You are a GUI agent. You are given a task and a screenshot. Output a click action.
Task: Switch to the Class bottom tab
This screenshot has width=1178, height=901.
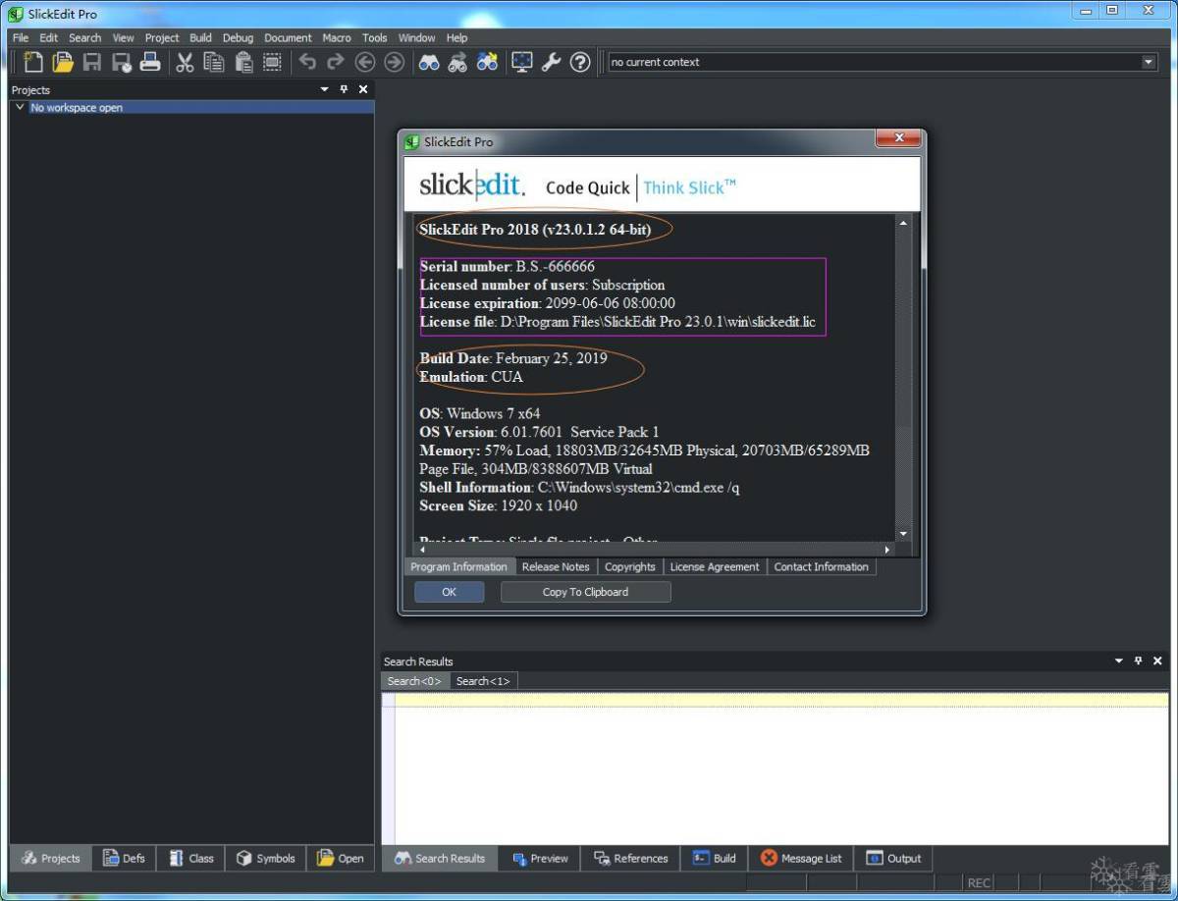(x=191, y=858)
